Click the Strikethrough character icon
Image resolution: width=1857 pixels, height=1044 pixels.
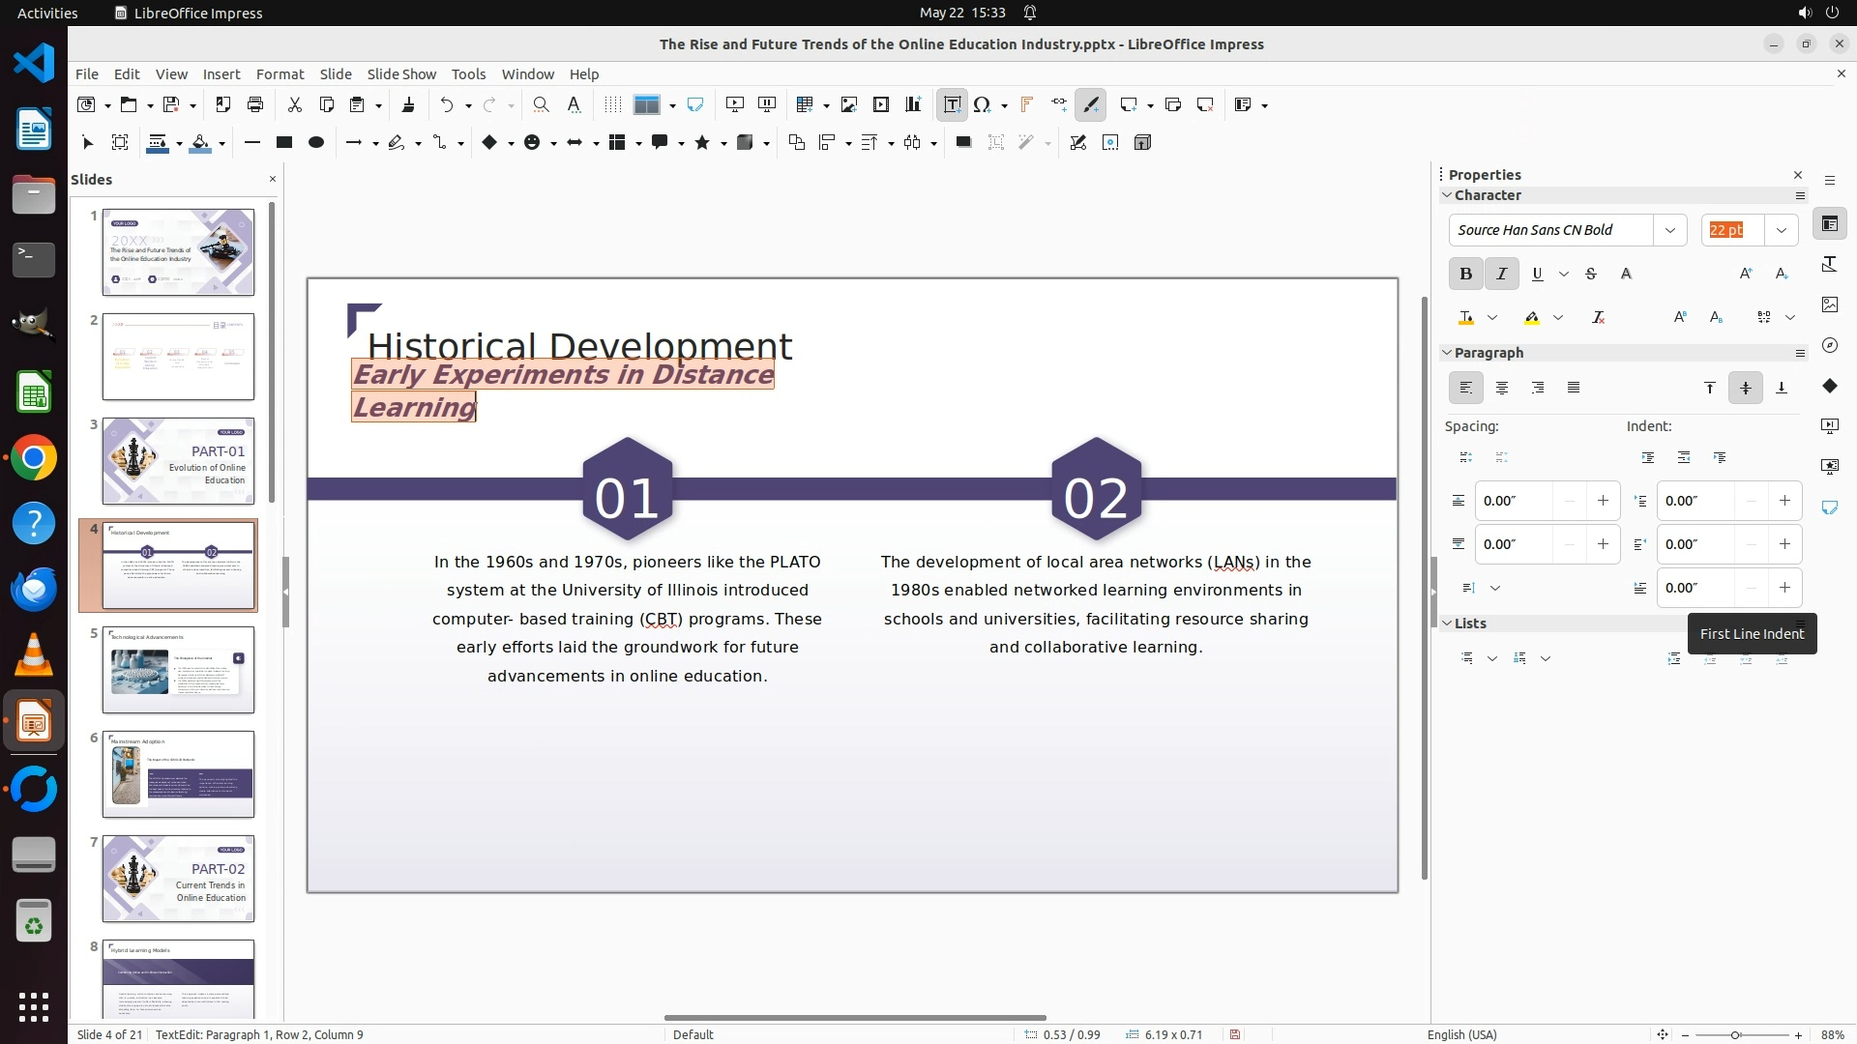(x=1590, y=275)
